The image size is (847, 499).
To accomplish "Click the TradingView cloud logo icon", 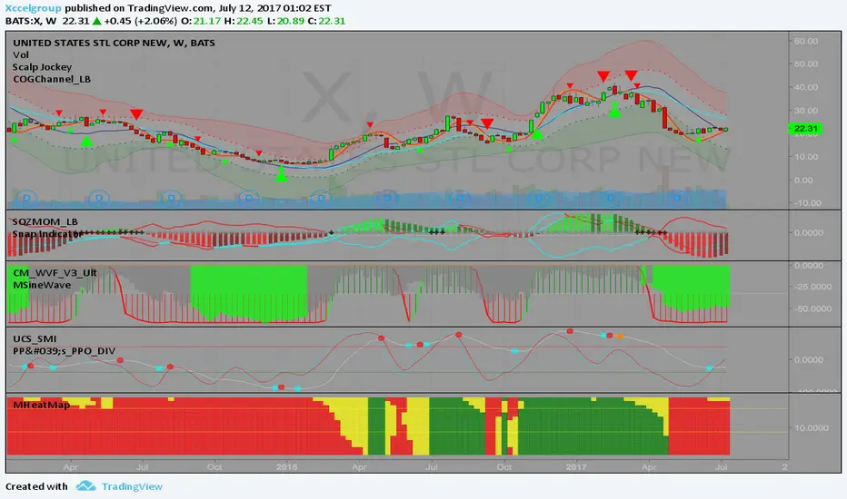I will pyautogui.click(x=85, y=486).
